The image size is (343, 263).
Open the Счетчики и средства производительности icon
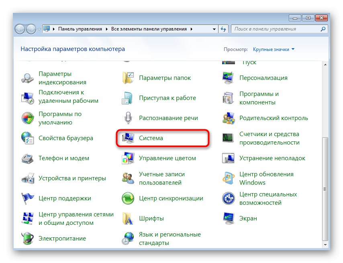click(228, 138)
